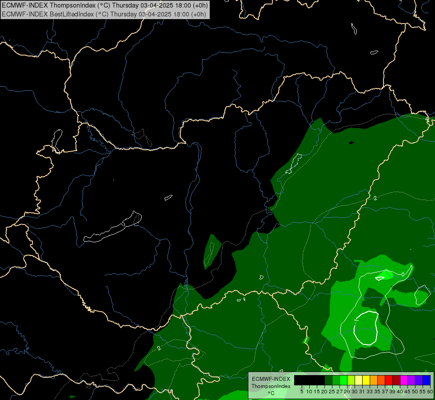Click the magenta 40–45 legend swatch
Viewport: 435px width, 400px height.
pos(404,380)
